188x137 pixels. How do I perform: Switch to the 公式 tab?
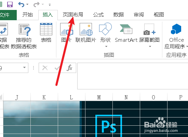98,15
